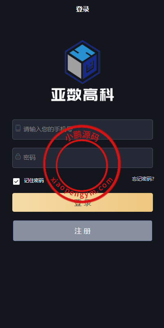Click the 登录 page title at top
This screenshot has height=328, width=164.
[x=83, y=9]
